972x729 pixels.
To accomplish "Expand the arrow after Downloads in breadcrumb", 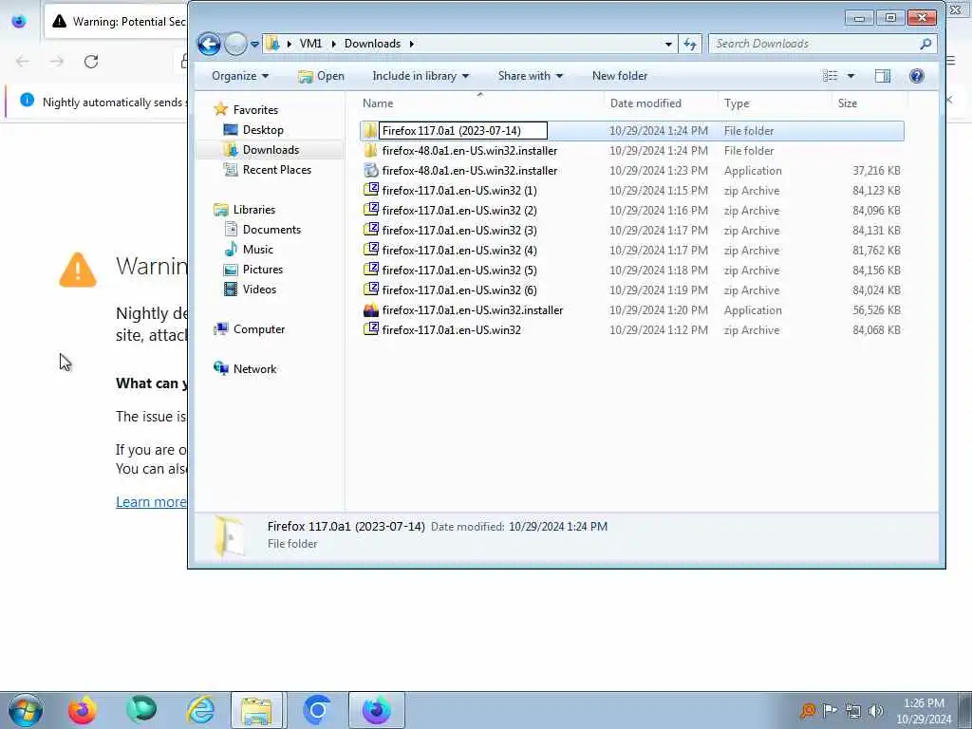I will coord(412,44).
